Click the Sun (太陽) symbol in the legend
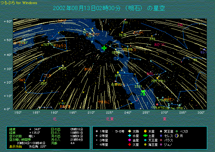Image resolution: width=215 pixels, height=152 pixels. point(129,131)
